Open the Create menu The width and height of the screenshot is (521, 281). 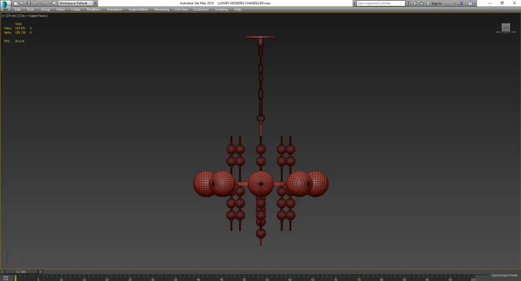(76, 9)
